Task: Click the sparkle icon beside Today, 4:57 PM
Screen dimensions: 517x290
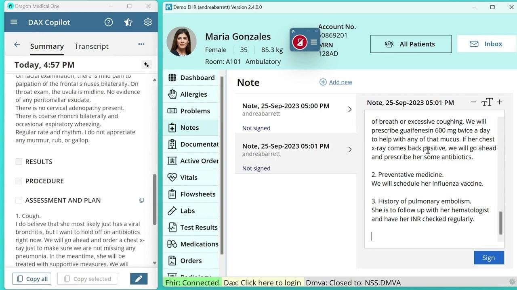Action: click(146, 64)
